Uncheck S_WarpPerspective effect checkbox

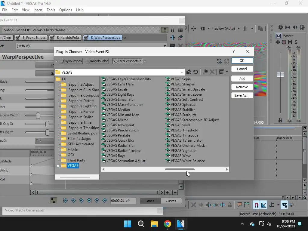pyautogui.click(x=86, y=37)
